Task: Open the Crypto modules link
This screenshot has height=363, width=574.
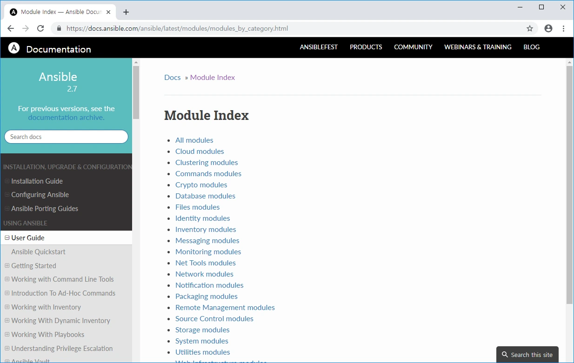Action: pos(201,185)
